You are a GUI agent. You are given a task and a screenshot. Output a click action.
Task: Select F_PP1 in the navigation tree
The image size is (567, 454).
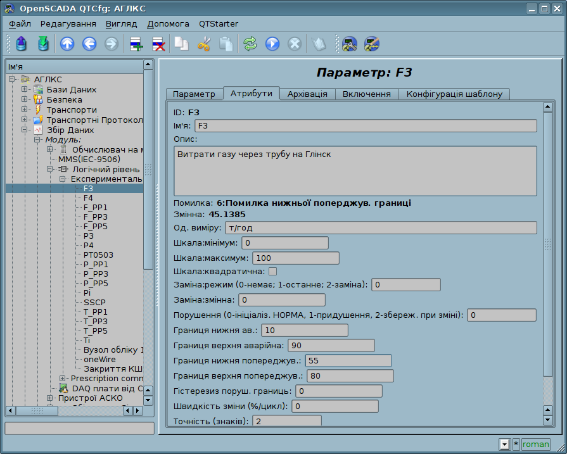96,207
